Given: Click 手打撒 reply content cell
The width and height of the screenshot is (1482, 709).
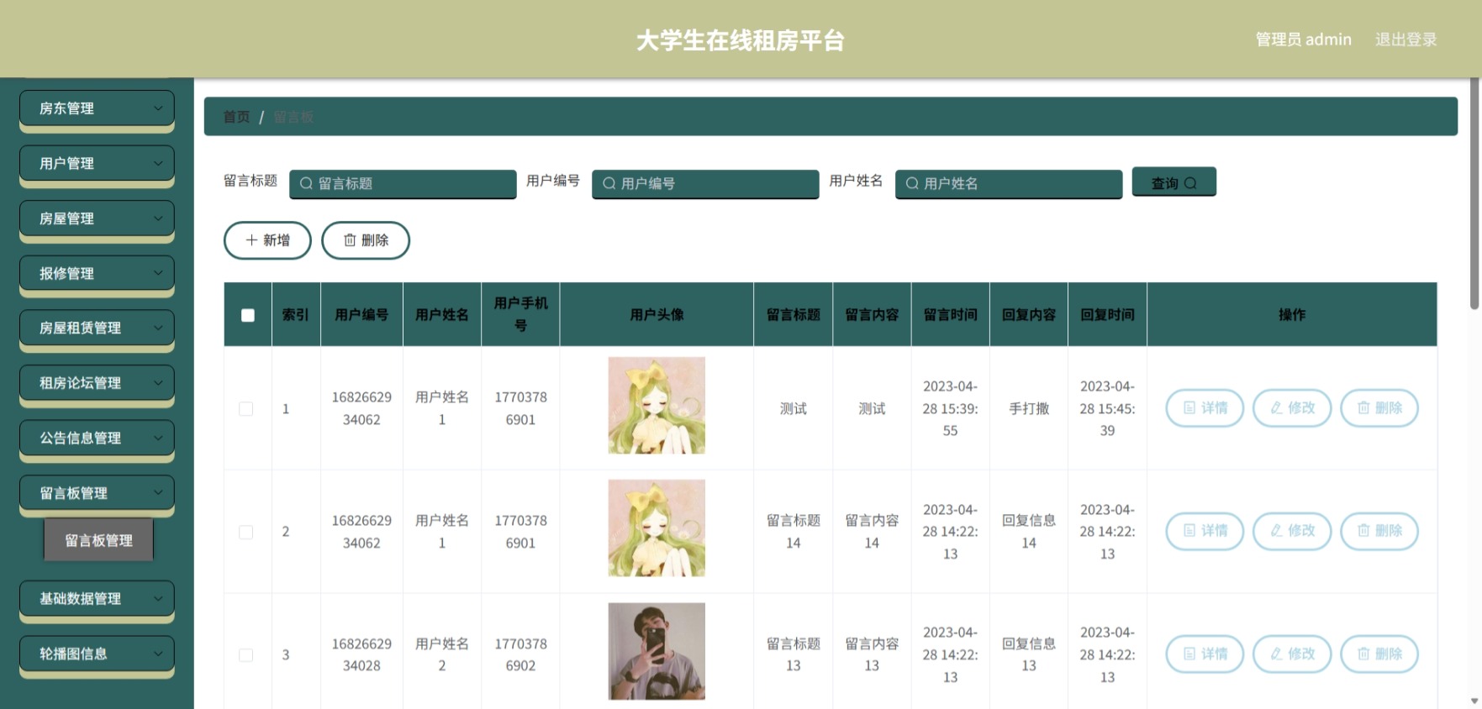Looking at the screenshot, I should 1029,408.
